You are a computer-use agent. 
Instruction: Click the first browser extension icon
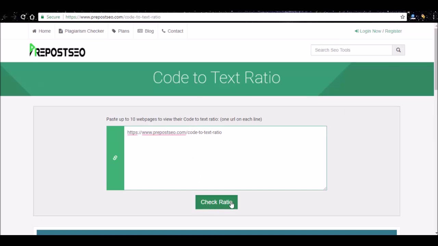[x=413, y=17]
